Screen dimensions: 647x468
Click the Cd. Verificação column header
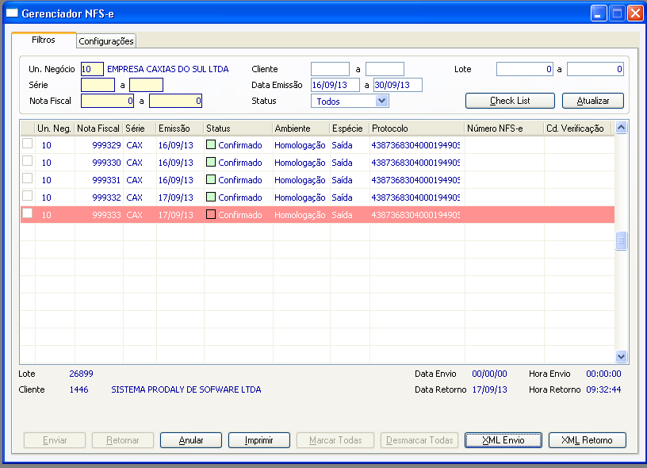pos(578,129)
